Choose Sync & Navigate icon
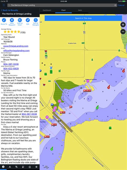Screen dimensions: 127x170 (x=36, y=20)
